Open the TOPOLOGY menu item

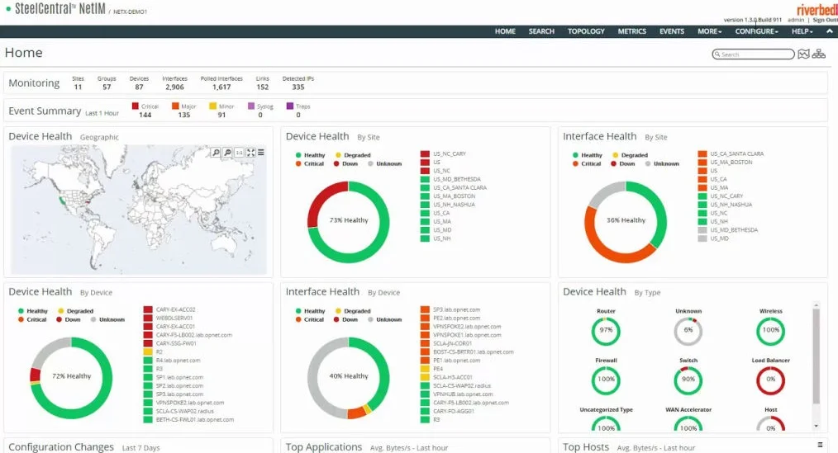tap(586, 31)
